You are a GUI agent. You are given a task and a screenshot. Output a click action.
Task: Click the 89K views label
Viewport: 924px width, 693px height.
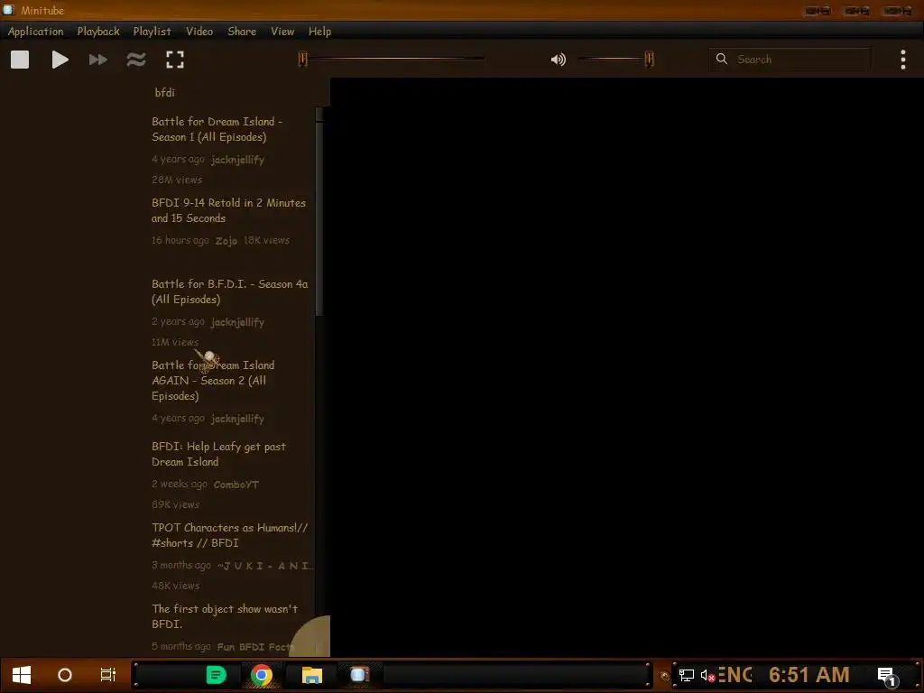click(x=176, y=505)
